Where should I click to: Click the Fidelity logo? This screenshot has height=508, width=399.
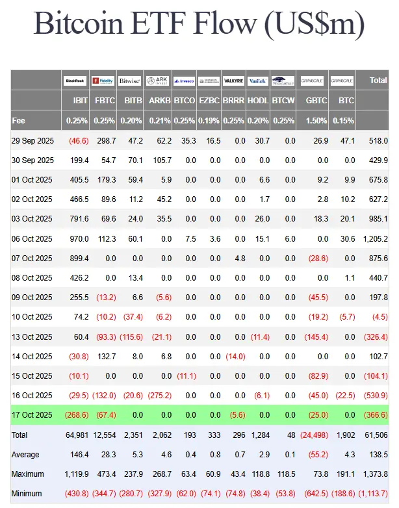(x=103, y=81)
